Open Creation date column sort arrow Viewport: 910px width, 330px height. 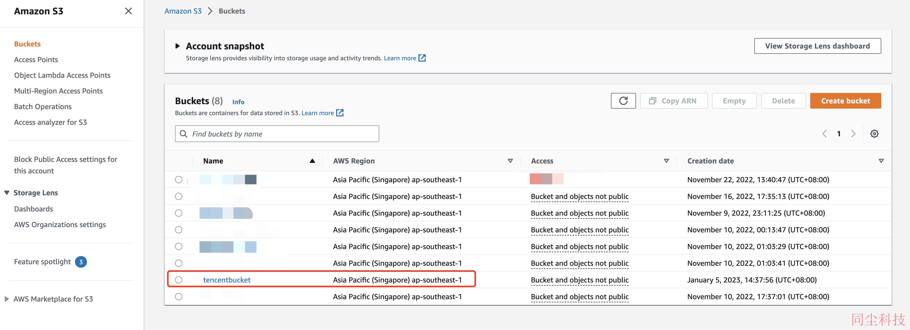(881, 161)
